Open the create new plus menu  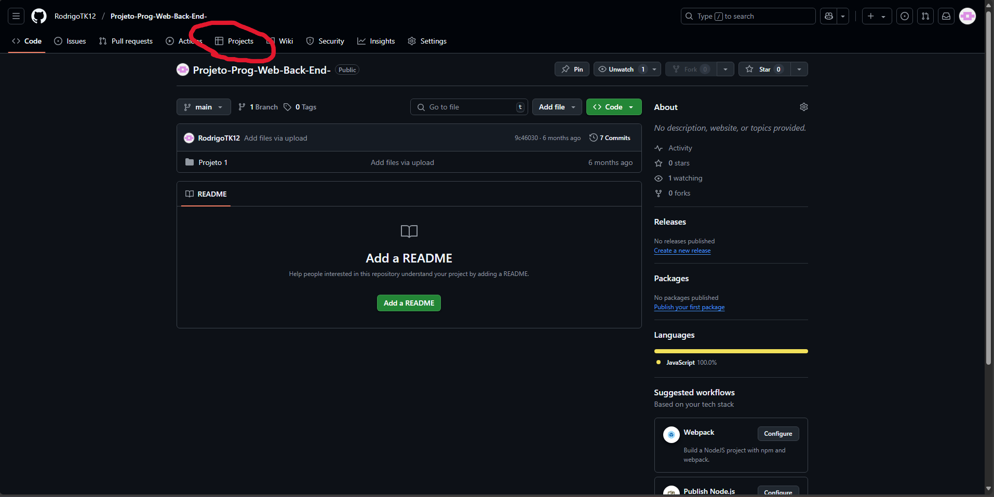click(x=877, y=16)
